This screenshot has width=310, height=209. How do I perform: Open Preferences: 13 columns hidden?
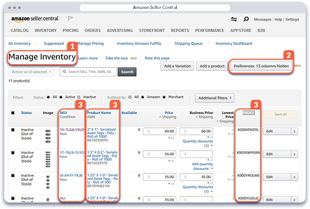pyautogui.click(x=261, y=66)
